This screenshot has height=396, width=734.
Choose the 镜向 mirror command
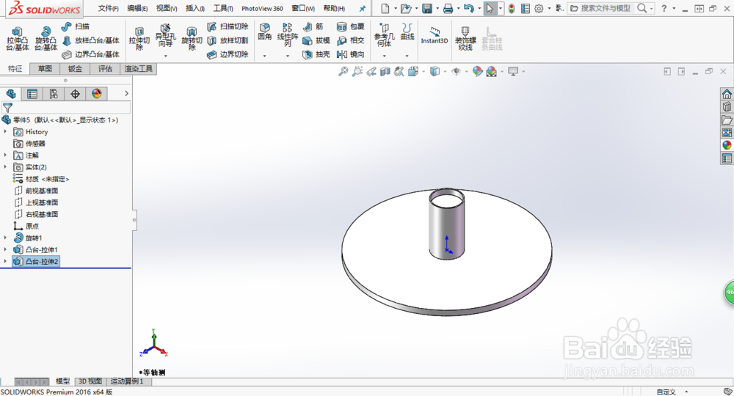pos(351,55)
